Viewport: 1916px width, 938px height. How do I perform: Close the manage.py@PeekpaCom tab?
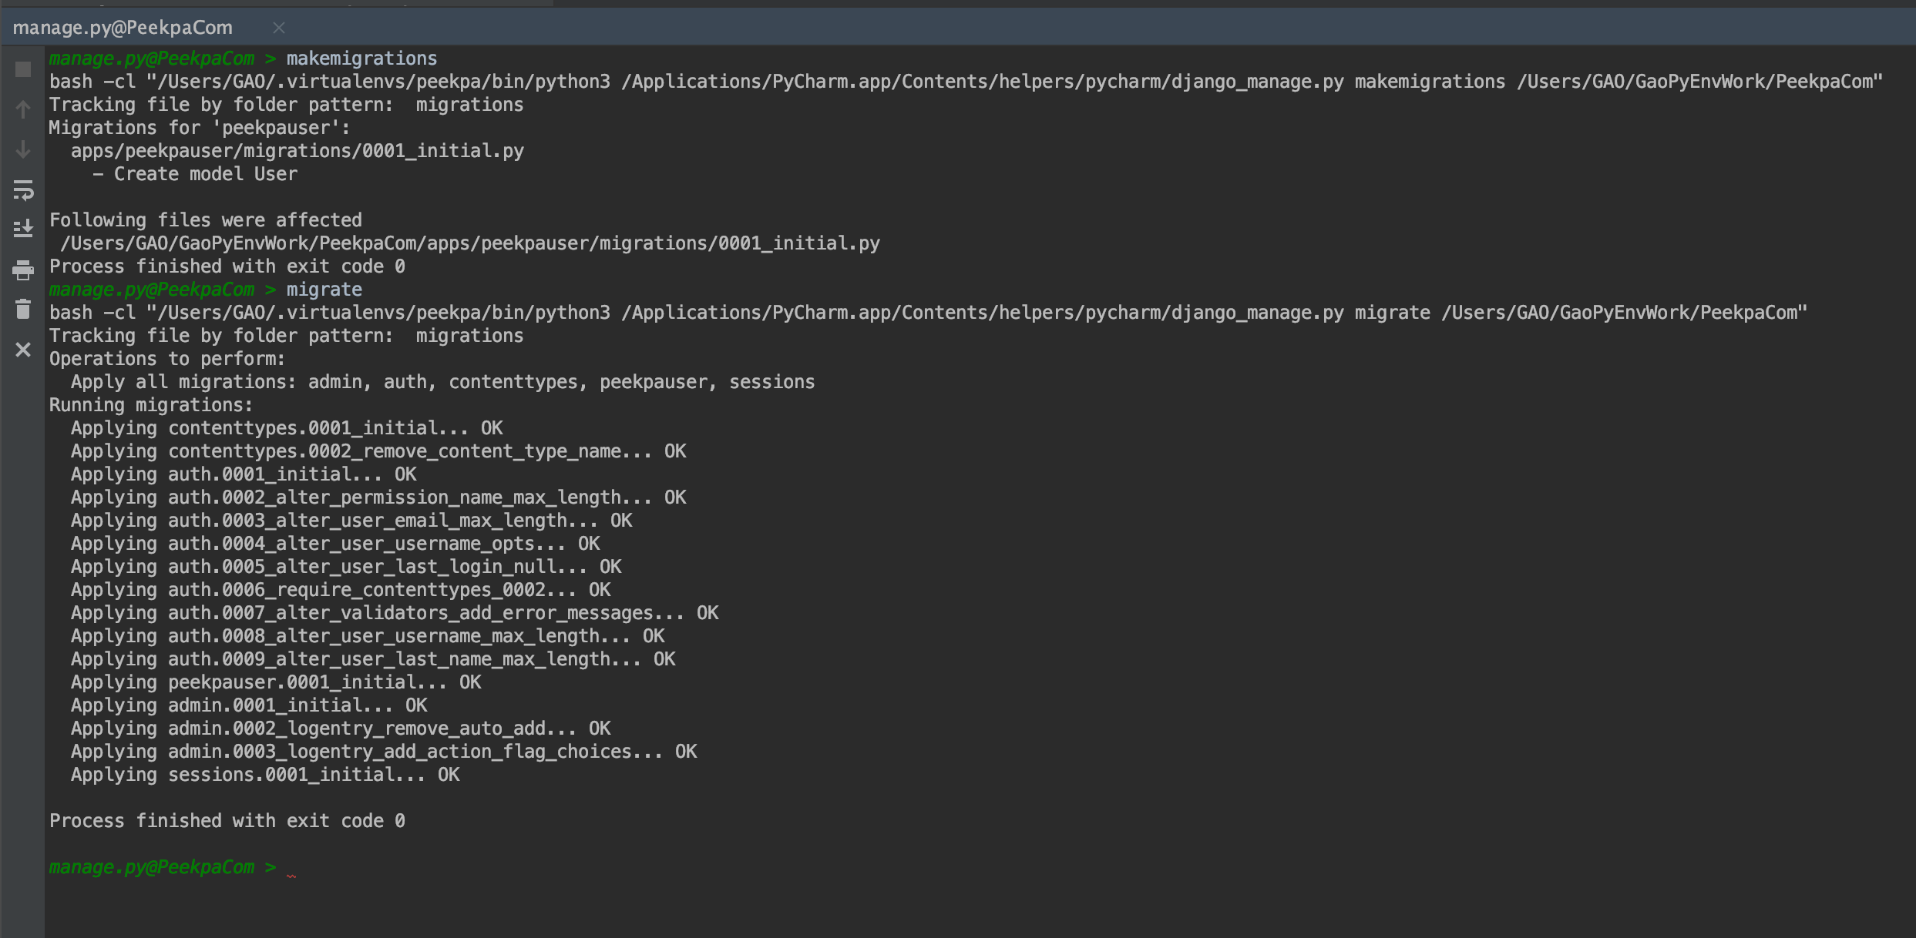click(x=279, y=28)
